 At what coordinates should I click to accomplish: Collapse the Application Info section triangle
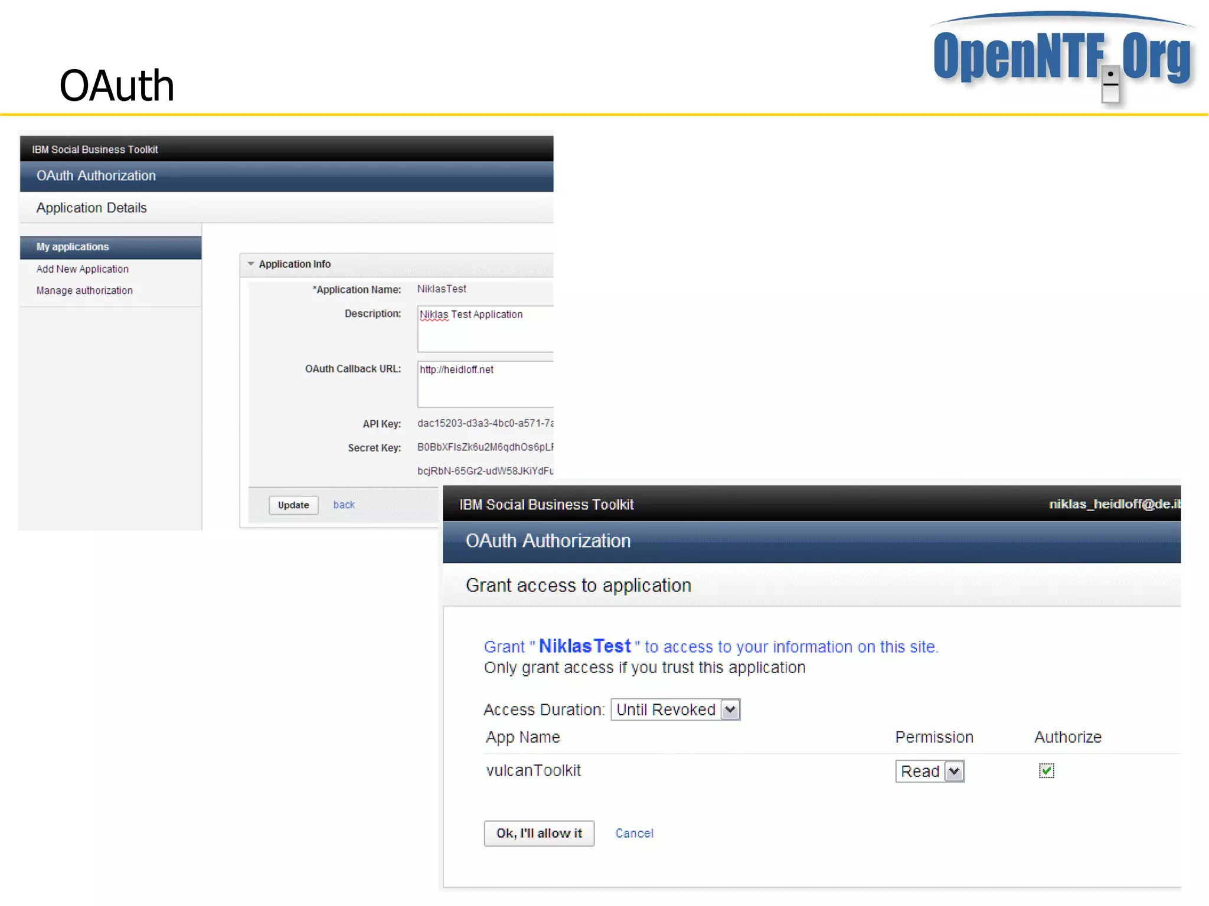251,264
